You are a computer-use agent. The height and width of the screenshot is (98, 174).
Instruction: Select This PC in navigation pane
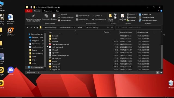36,67
